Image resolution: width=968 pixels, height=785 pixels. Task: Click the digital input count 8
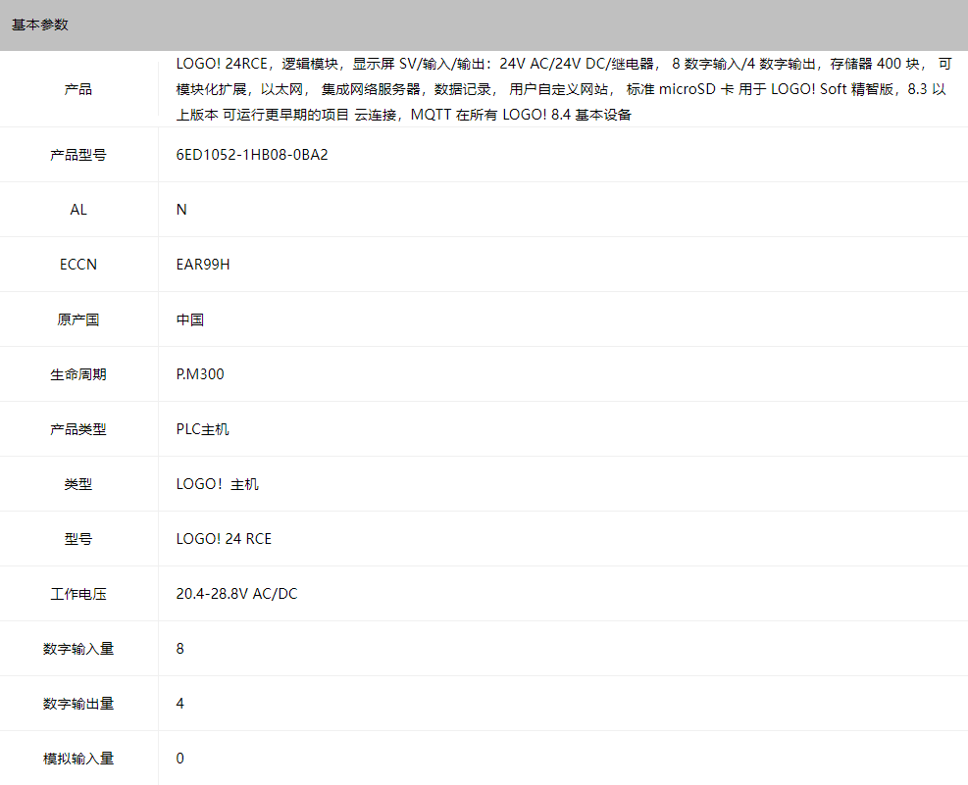pyautogui.click(x=180, y=649)
